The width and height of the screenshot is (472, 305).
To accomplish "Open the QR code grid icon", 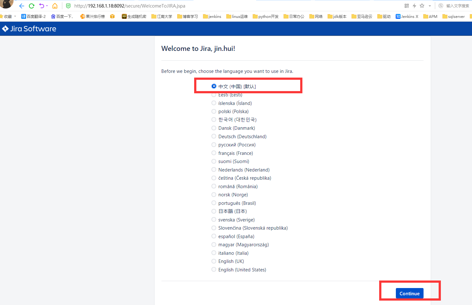I will point(407,6).
